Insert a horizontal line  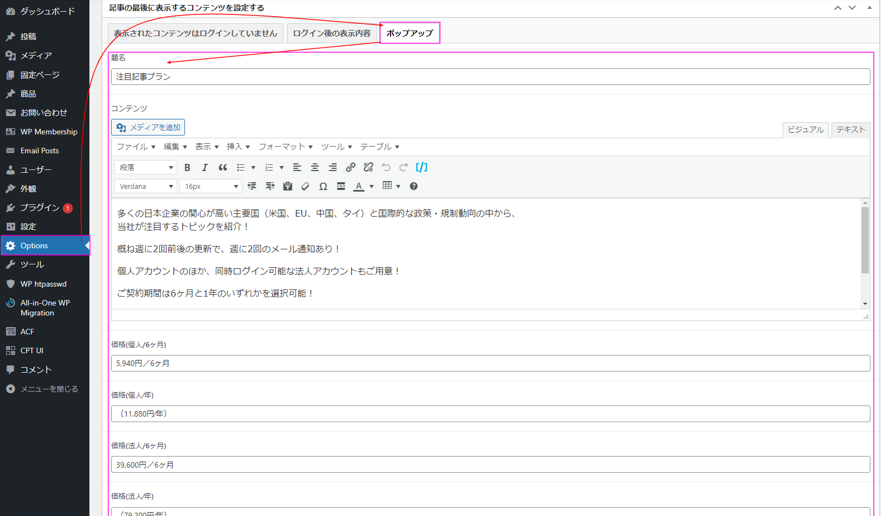click(341, 186)
